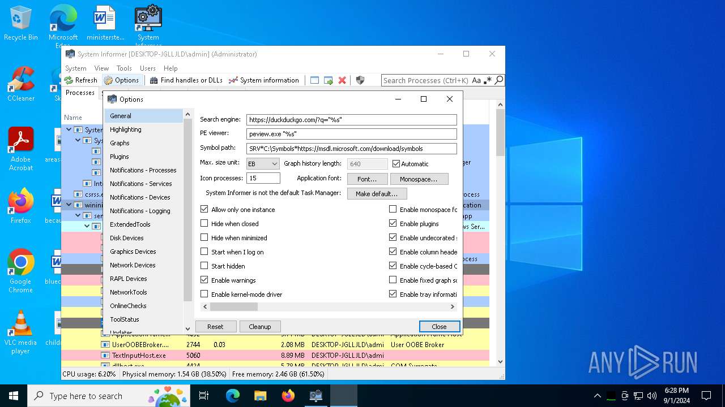Toggle Enable monospace font checkbox

[x=393, y=209]
